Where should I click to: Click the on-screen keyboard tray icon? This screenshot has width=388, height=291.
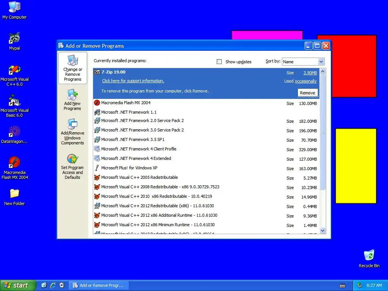tap(343, 286)
